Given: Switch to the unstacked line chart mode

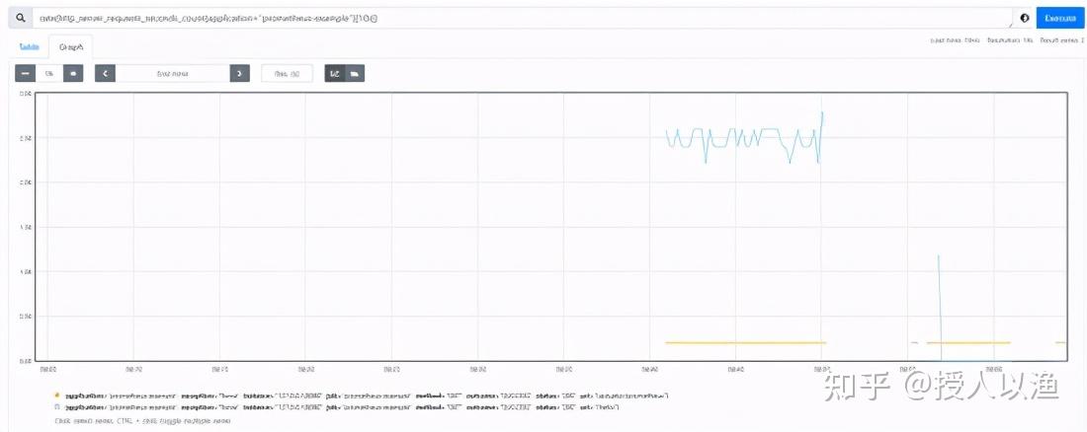Looking at the screenshot, I should (335, 73).
